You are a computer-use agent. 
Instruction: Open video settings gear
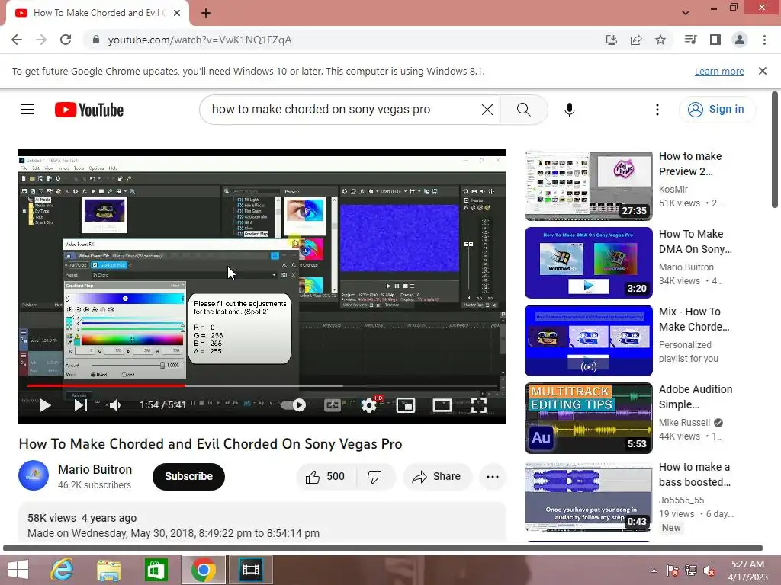(369, 405)
